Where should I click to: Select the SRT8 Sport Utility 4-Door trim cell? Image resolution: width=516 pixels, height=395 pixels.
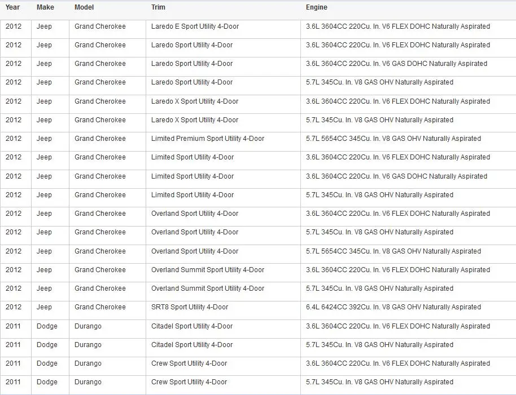tap(223, 310)
